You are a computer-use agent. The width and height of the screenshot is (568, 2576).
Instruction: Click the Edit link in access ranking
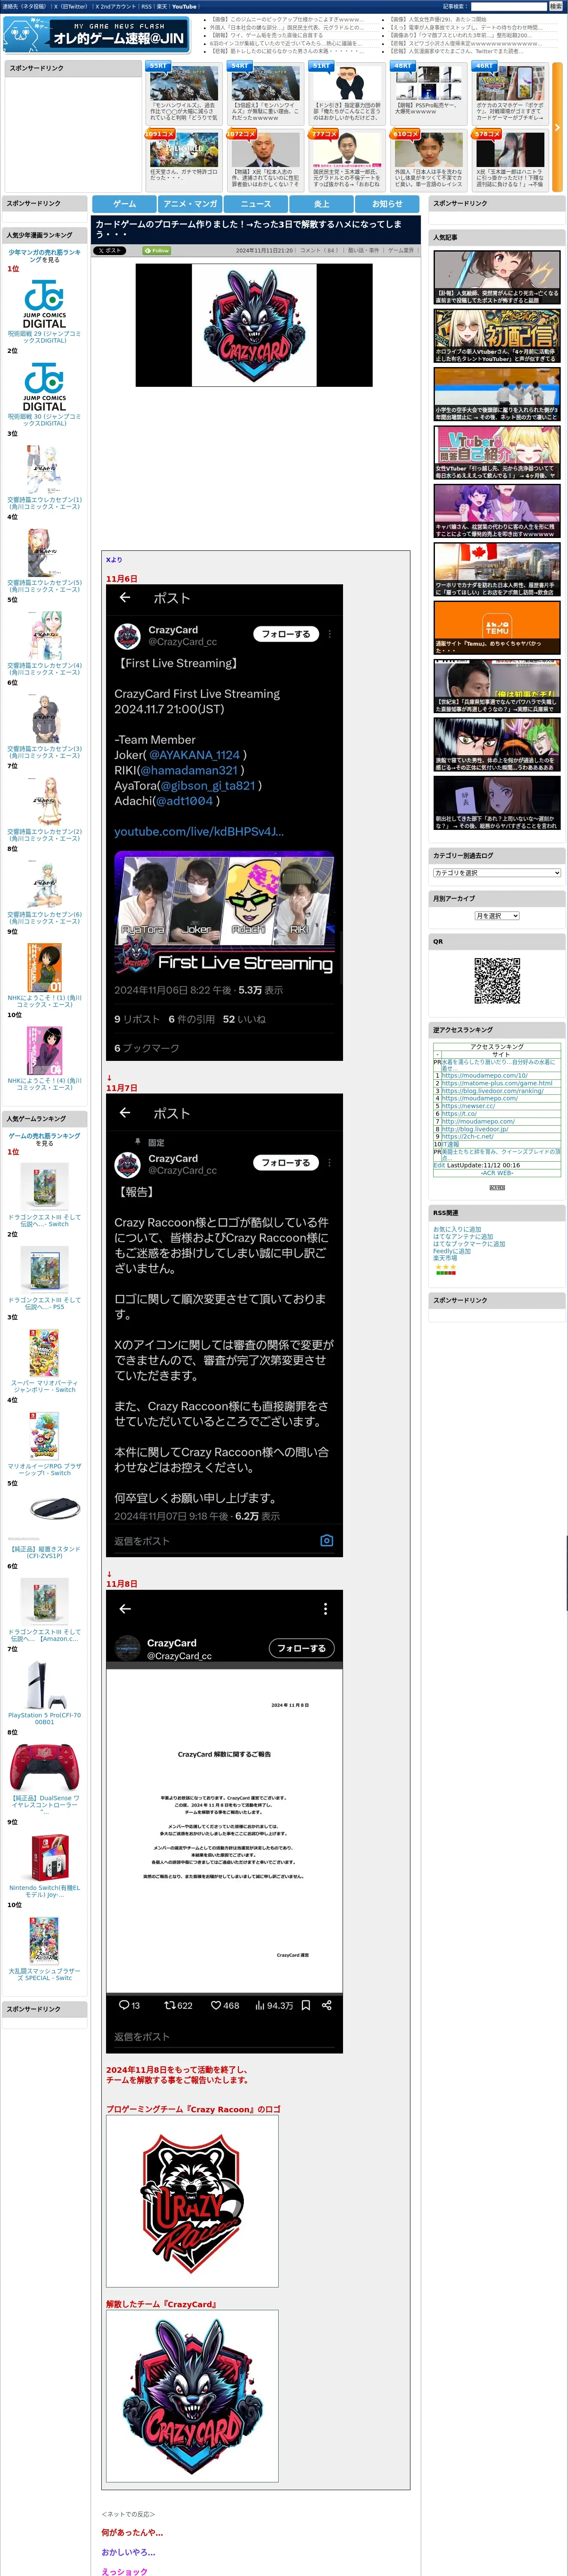[x=439, y=1165]
